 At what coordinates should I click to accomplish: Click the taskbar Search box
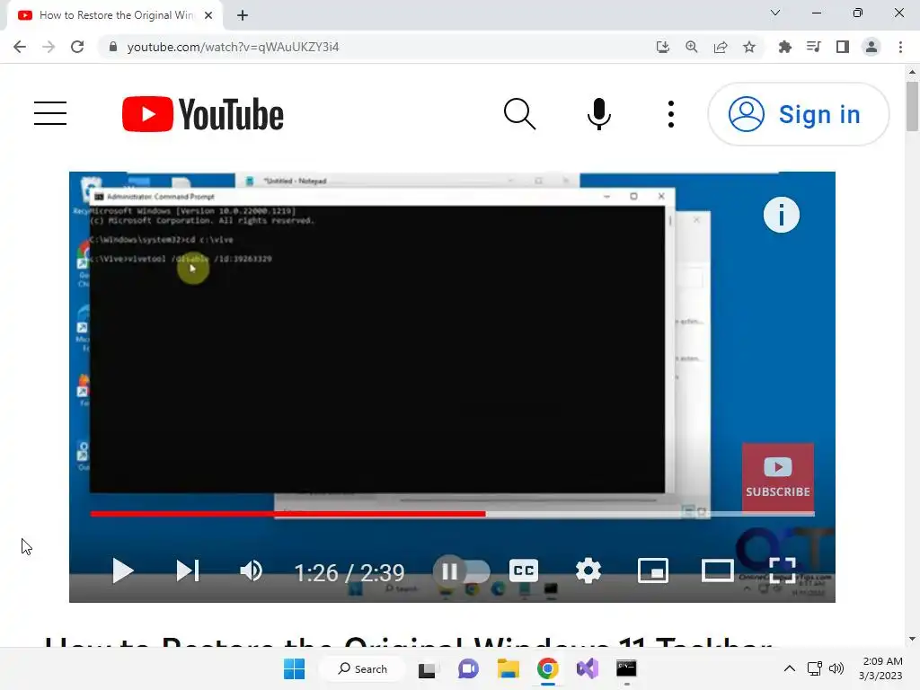(363, 668)
